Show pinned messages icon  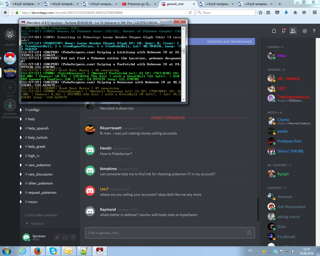[283, 31]
